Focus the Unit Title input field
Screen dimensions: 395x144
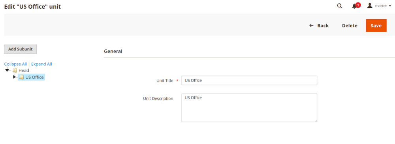(249, 81)
